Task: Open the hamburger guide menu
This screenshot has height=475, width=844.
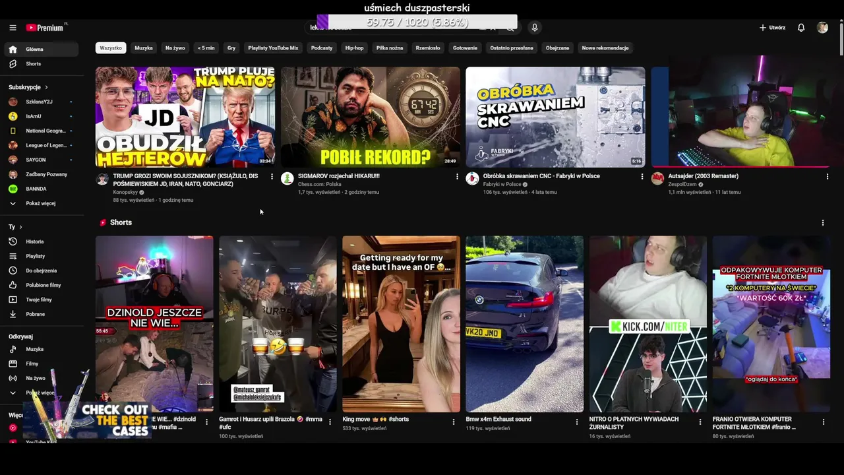Action: click(13, 28)
